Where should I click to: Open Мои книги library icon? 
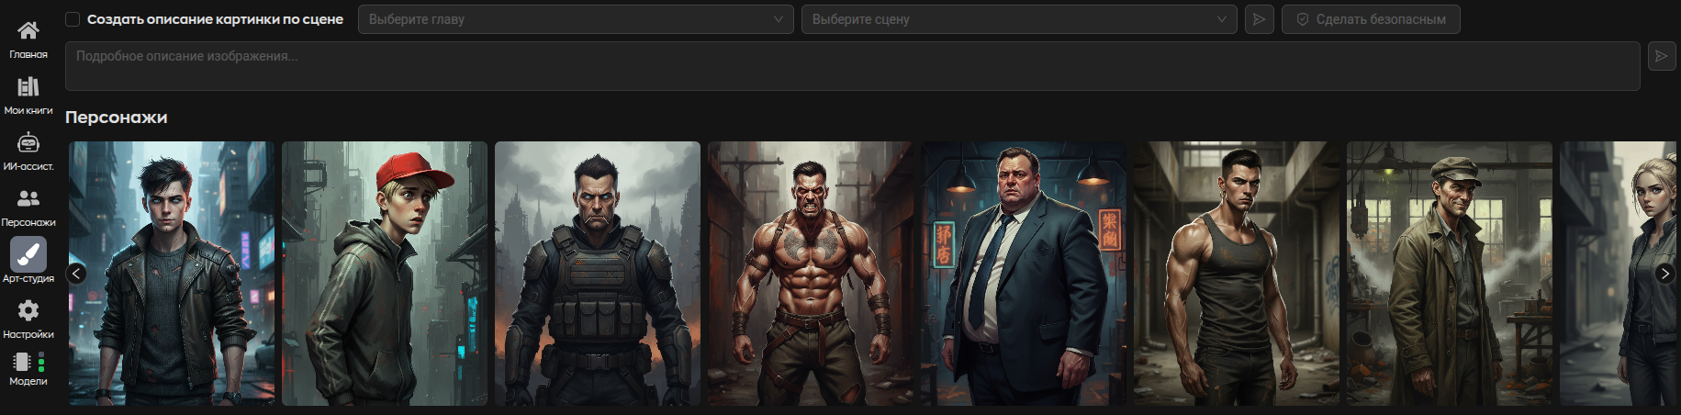point(28,87)
